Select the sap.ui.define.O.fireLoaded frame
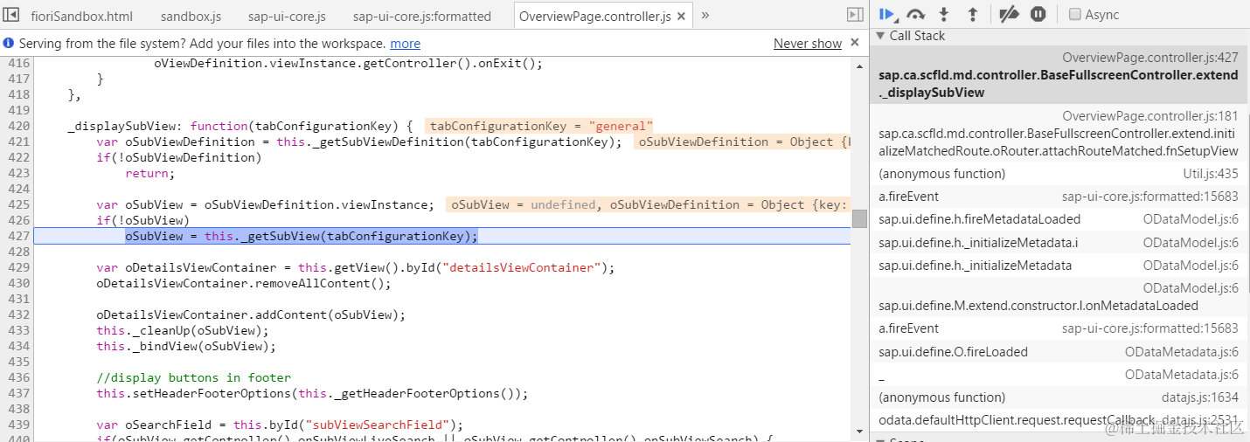The width and height of the screenshot is (1250, 442). point(1059,352)
